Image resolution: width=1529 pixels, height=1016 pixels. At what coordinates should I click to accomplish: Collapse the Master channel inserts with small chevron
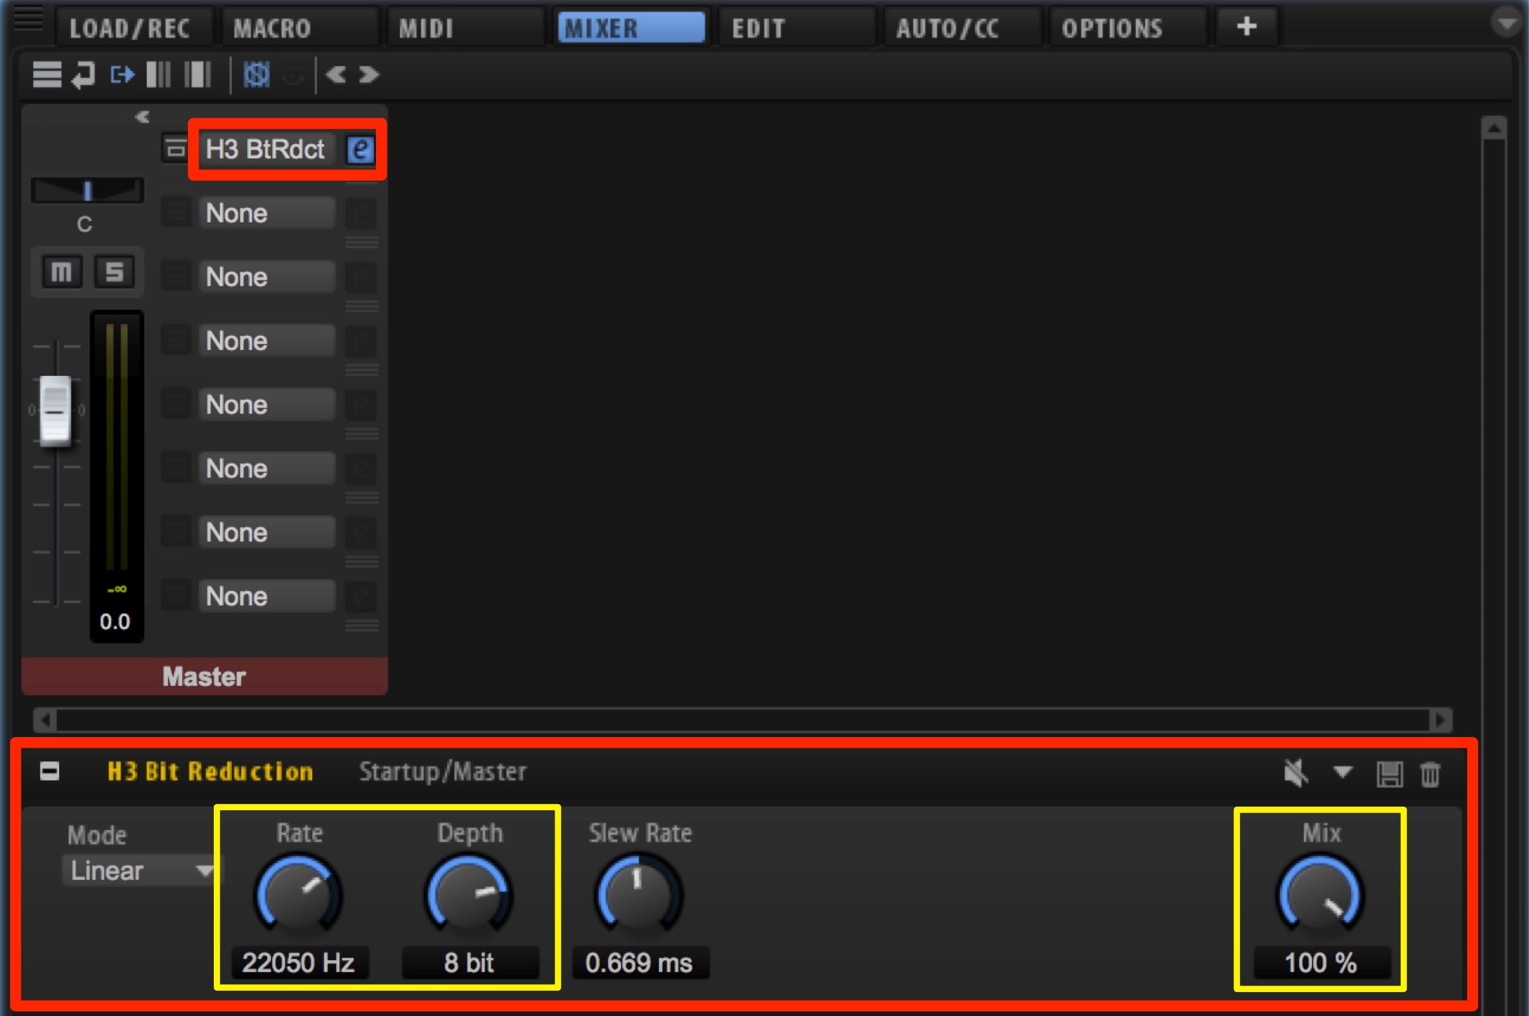click(142, 117)
